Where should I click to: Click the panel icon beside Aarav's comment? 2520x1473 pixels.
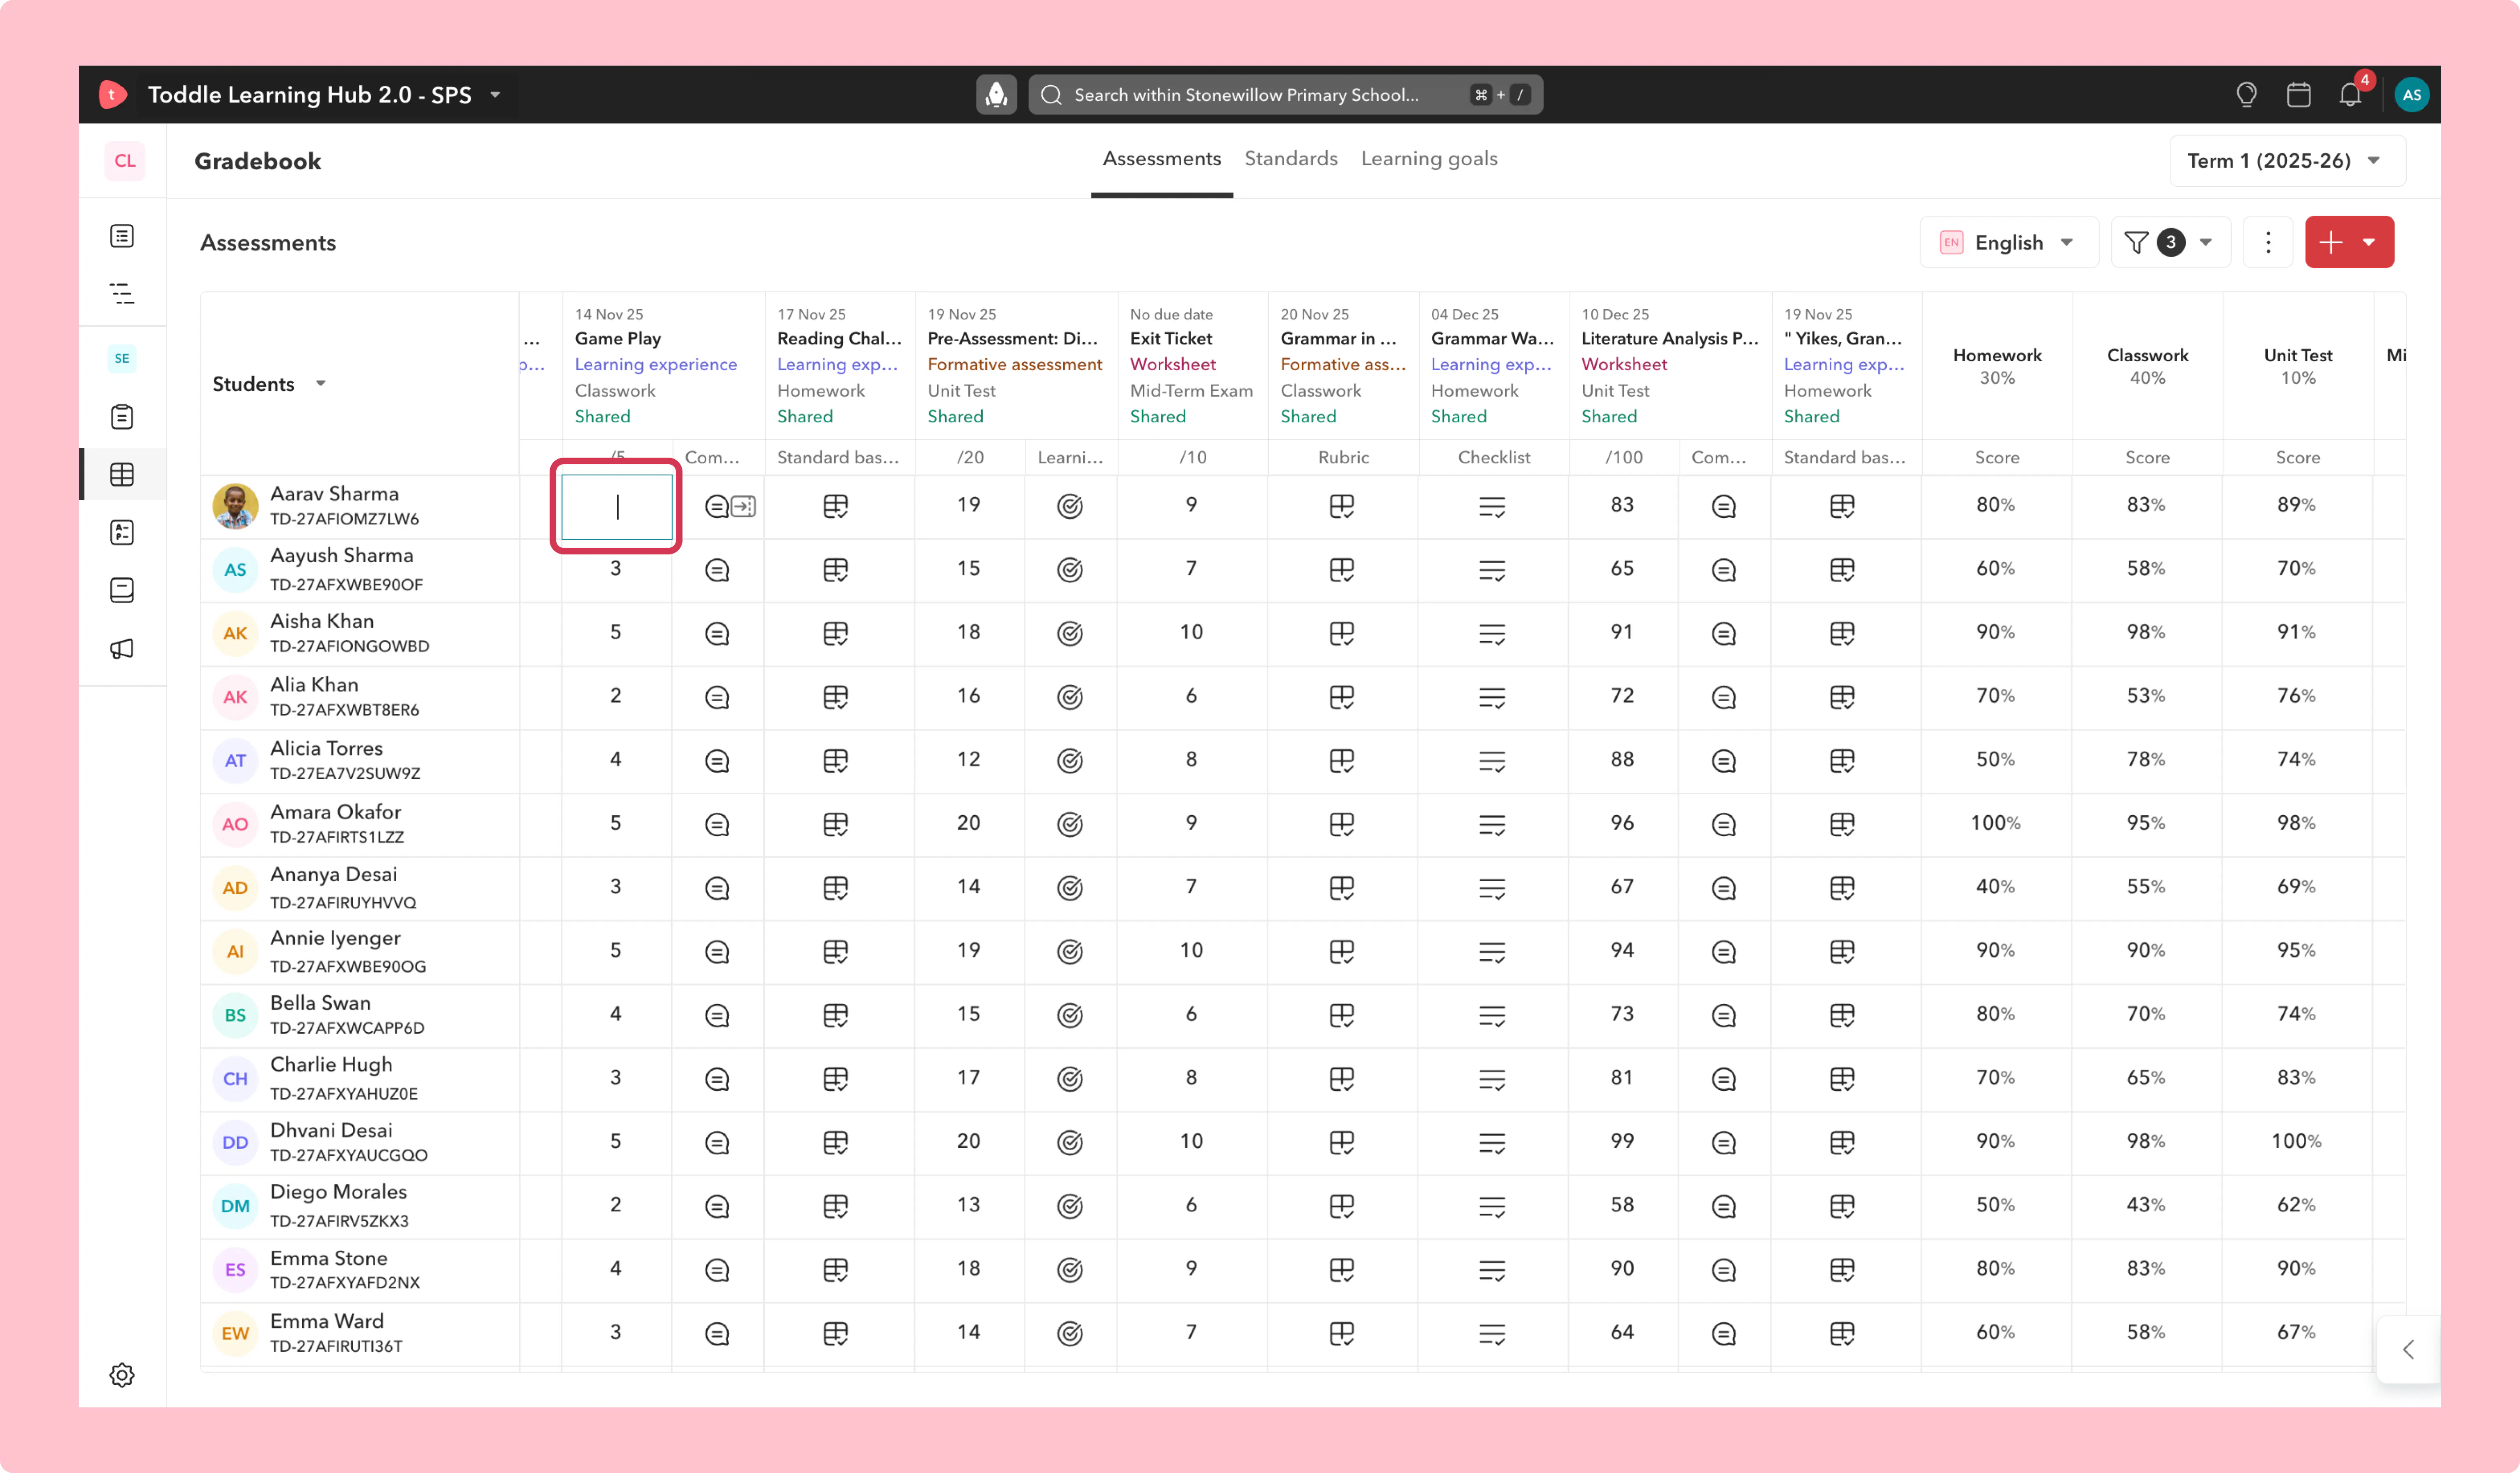[x=743, y=507]
